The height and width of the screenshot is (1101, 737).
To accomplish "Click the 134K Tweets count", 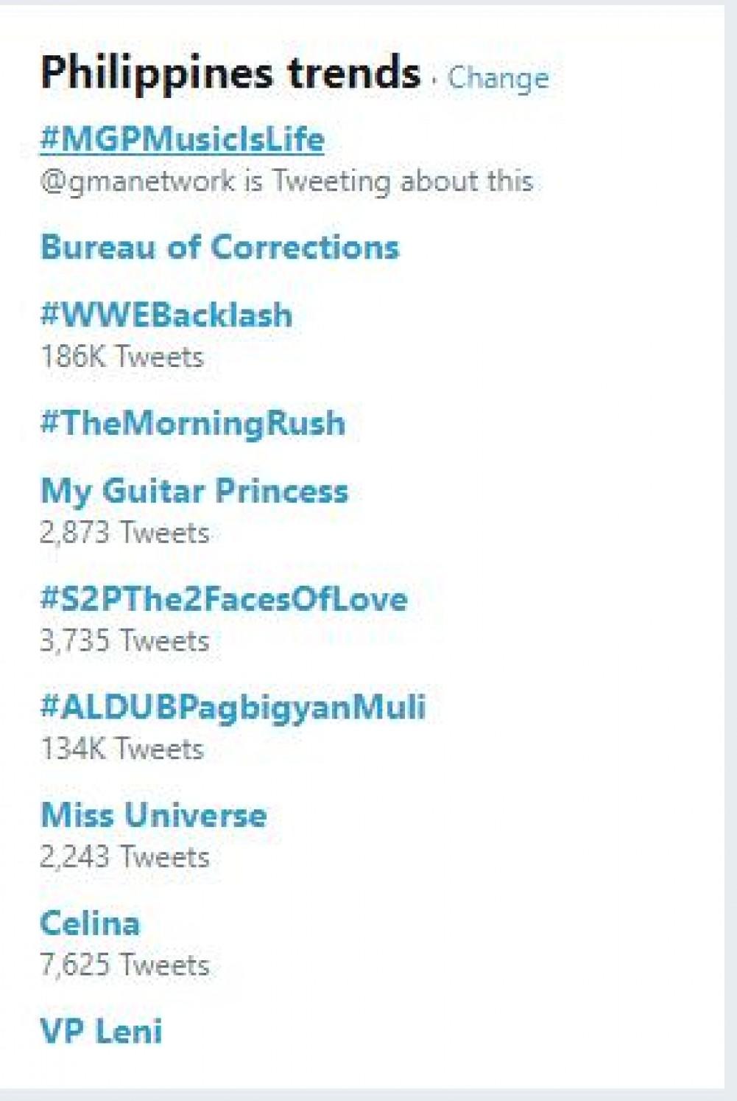I will tap(121, 749).
